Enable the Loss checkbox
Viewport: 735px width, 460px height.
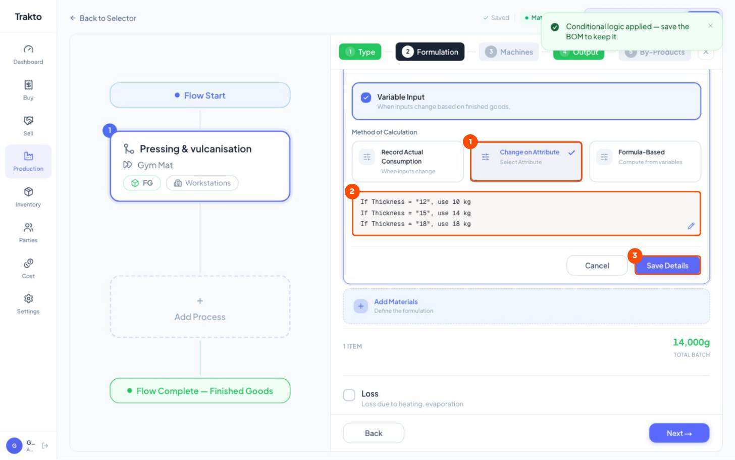pos(349,395)
